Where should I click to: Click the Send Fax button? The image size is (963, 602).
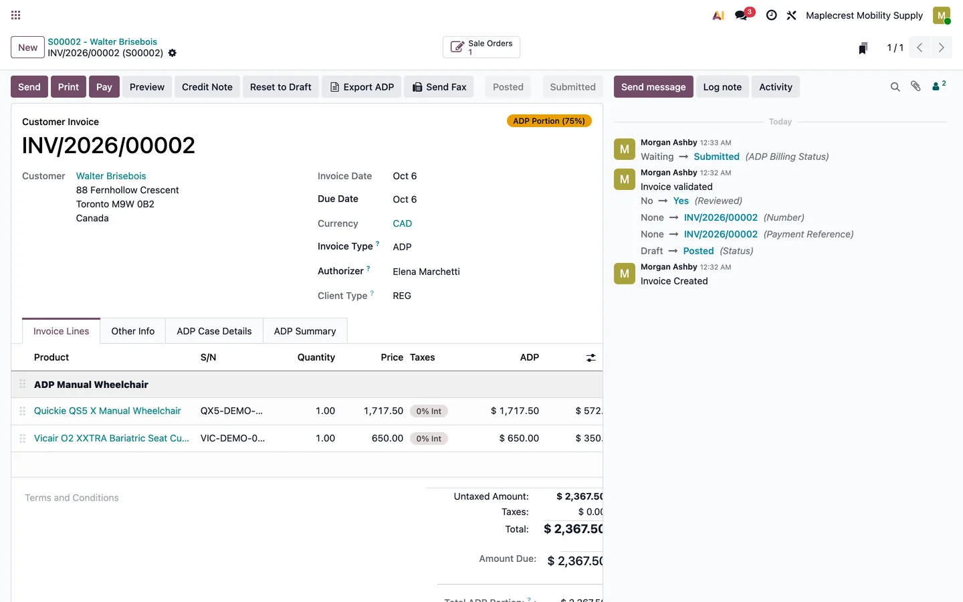click(x=439, y=87)
